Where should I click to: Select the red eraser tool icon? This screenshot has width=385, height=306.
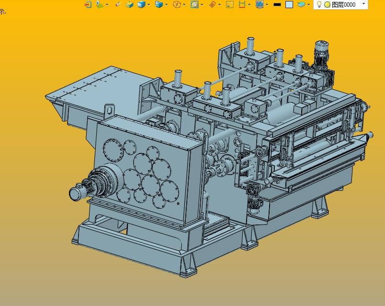pyautogui.click(x=118, y=4)
